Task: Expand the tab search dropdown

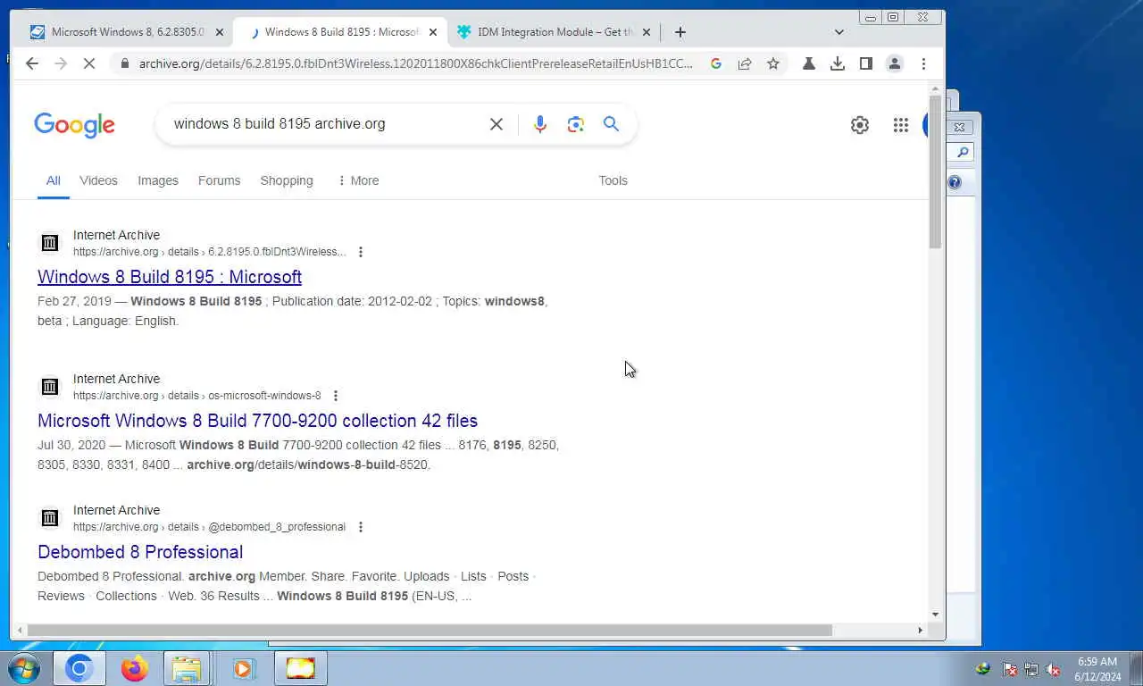Action: pos(838,32)
